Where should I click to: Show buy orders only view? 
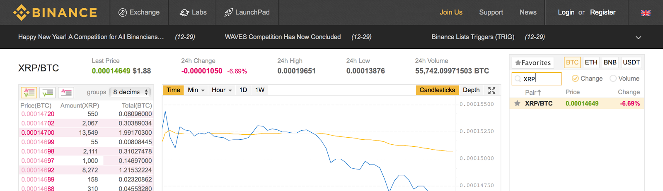(x=48, y=92)
